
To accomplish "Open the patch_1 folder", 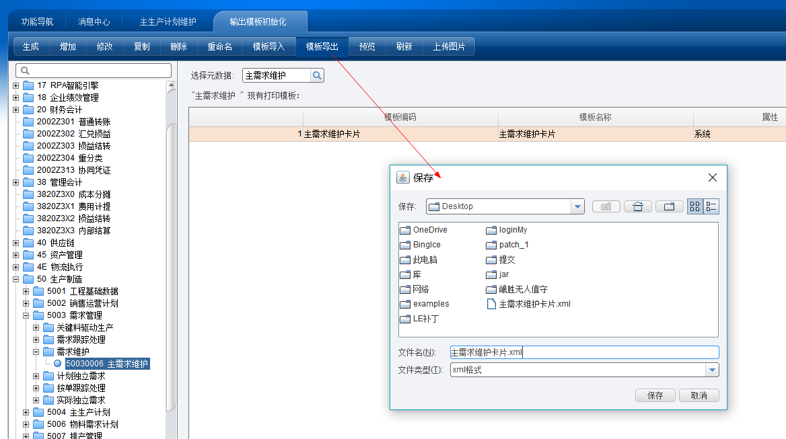I will [x=507, y=245].
